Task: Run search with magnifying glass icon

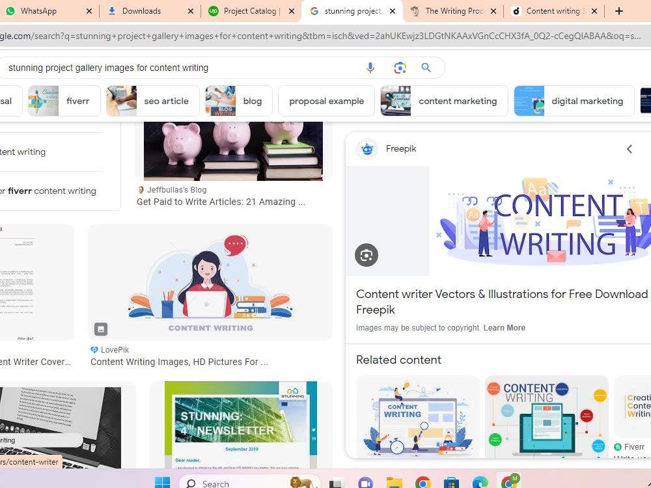Action: point(426,68)
